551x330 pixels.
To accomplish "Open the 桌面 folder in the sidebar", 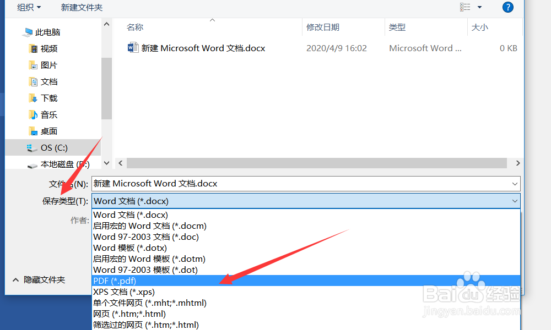I will (49, 131).
